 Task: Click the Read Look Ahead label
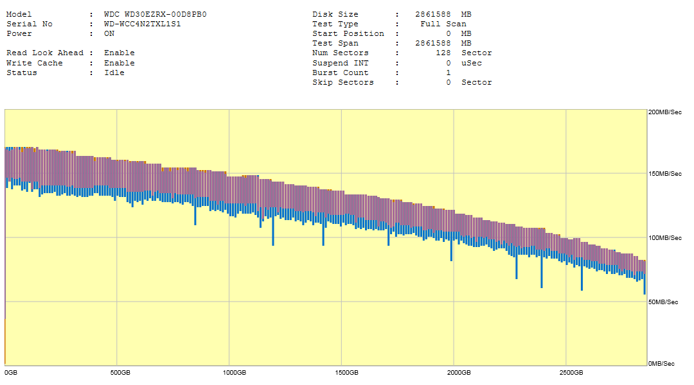(45, 53)
